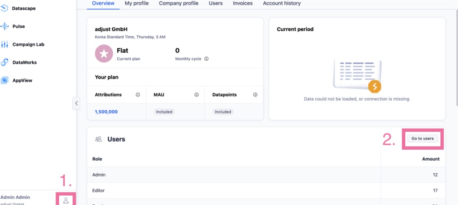458x205 pixels.
Task: Click the Pulse waveform icon
Action: tap(4, 26)
